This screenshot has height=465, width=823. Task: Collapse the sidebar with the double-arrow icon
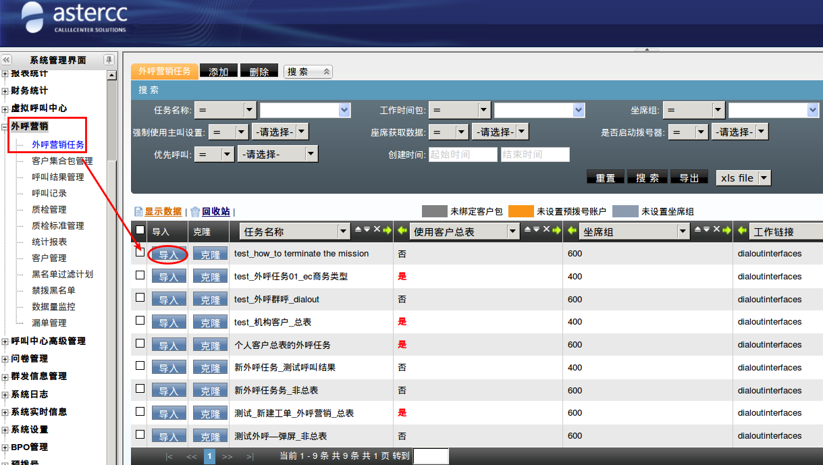coord(7,60)
